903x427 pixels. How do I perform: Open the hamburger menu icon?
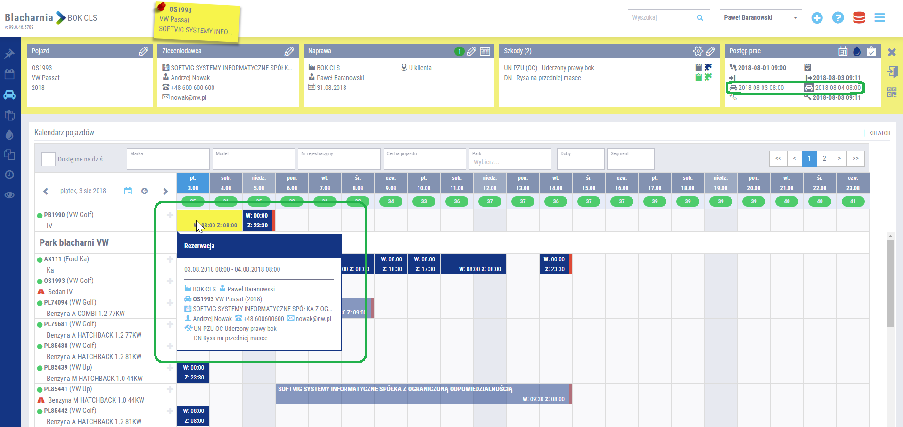click(879, 18)
